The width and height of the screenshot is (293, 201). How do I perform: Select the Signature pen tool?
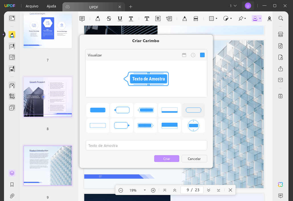269,19
